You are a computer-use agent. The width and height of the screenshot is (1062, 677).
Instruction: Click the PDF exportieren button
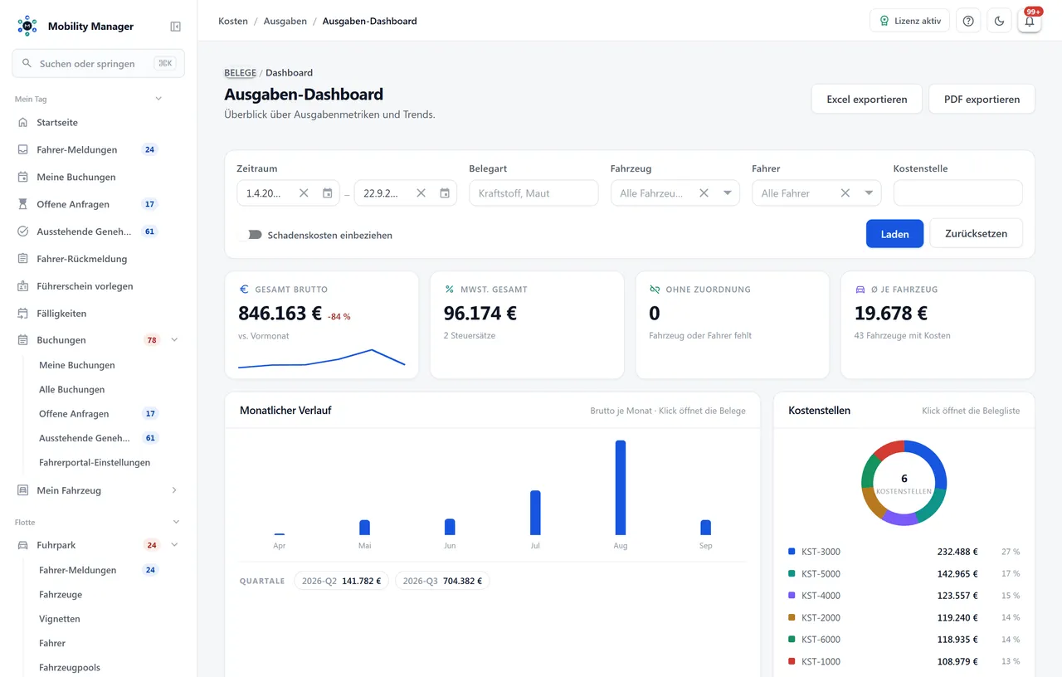(x=982, y=99)
